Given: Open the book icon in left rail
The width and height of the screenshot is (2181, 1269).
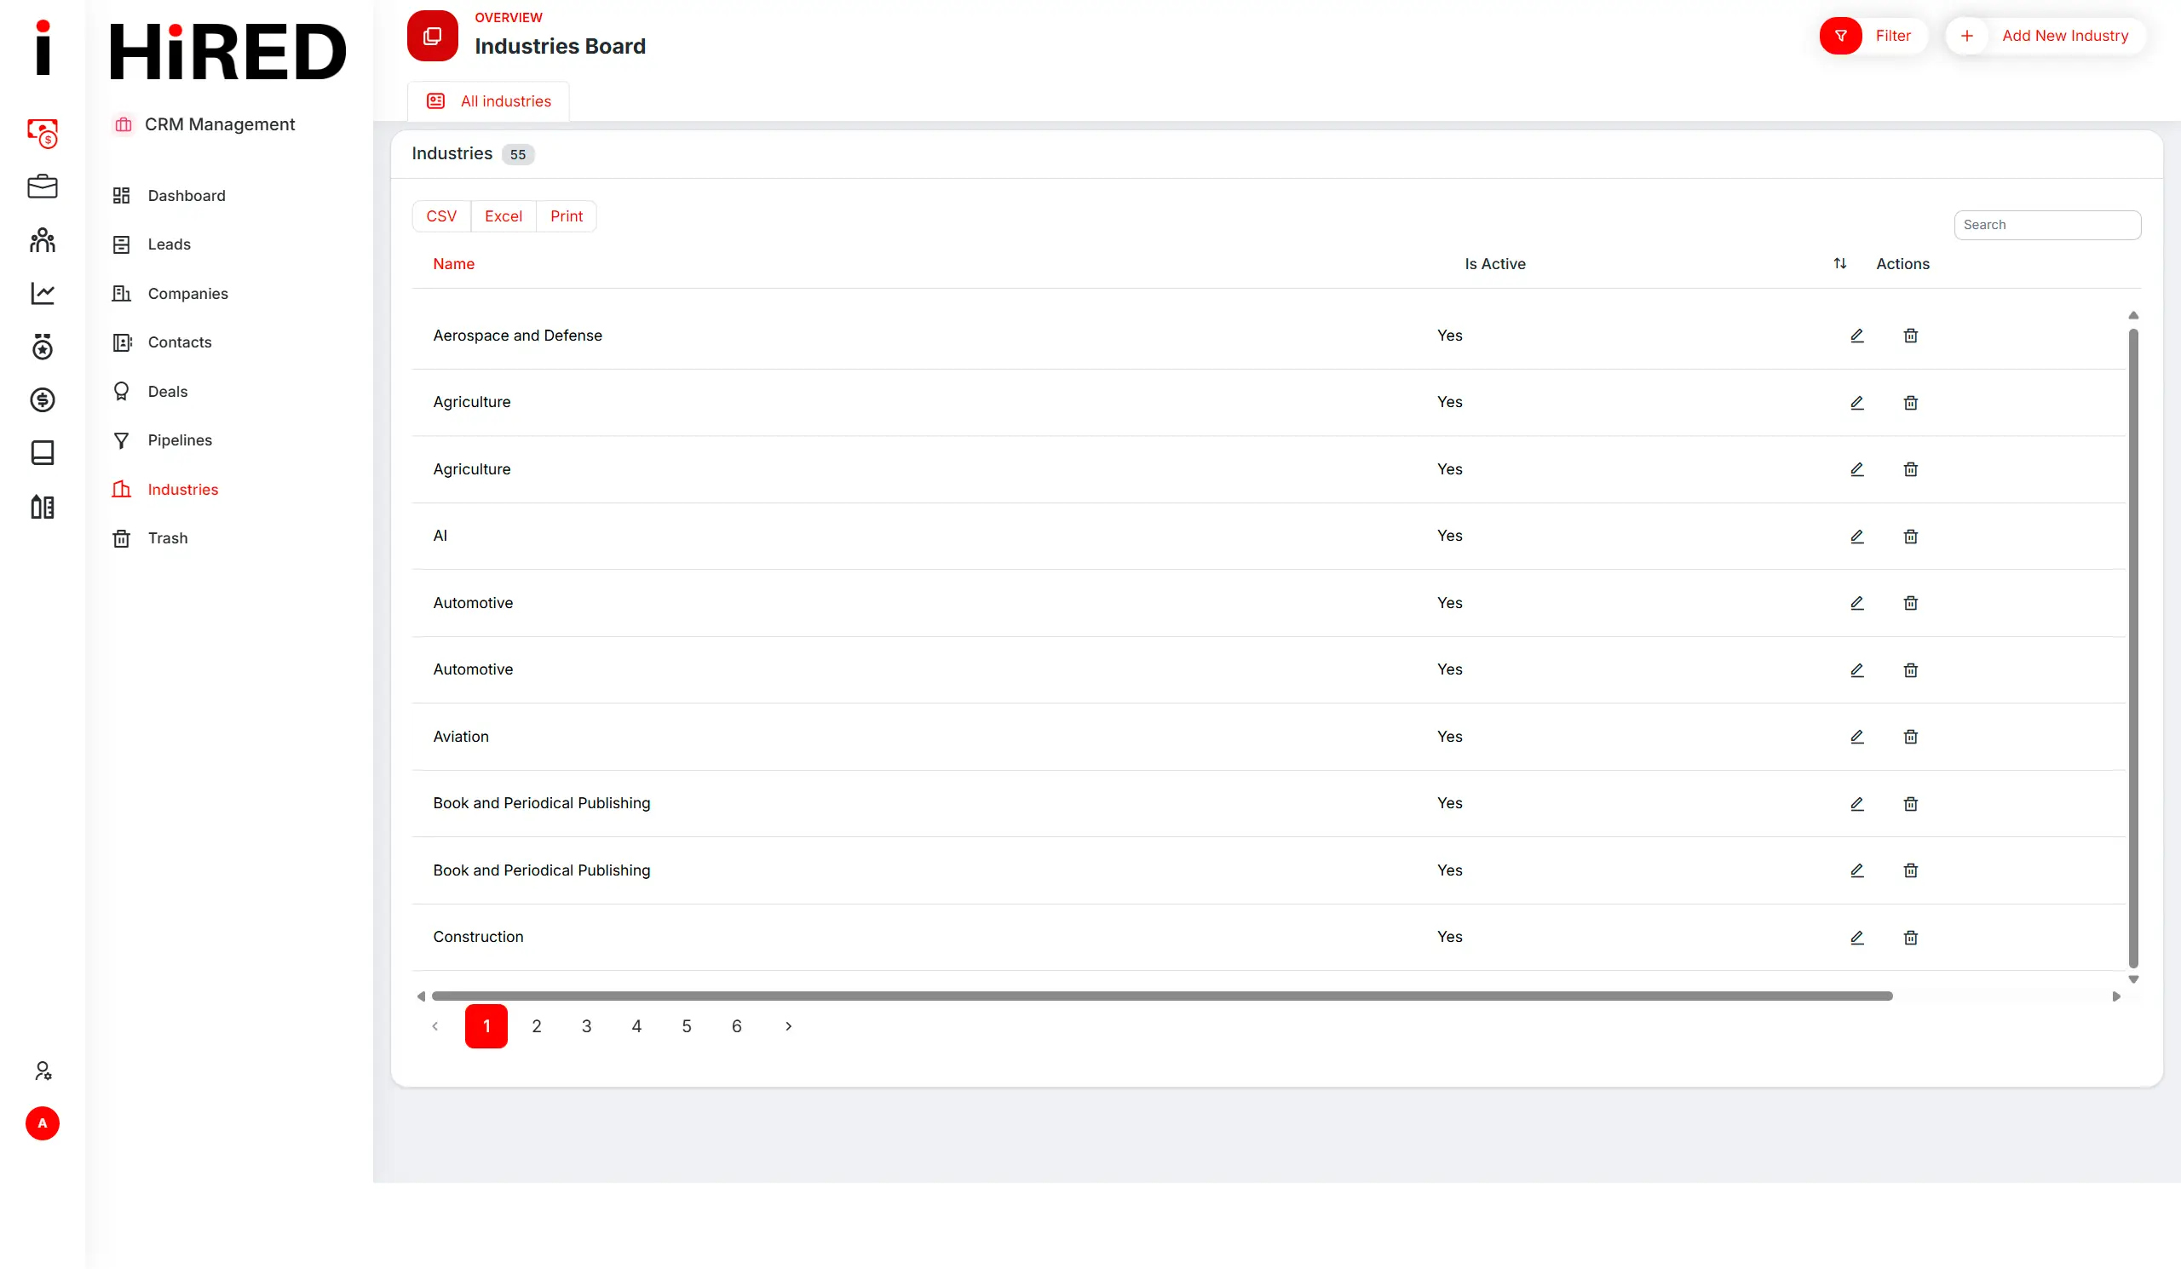Looking at the screenshot, I should [43, 452].
